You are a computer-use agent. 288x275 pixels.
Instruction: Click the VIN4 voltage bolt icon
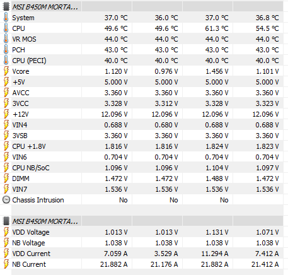pos(6,125)
